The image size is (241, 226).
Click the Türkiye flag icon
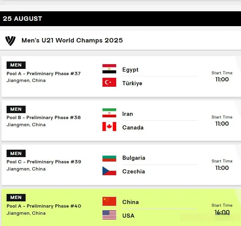click(x=109, y=82)
